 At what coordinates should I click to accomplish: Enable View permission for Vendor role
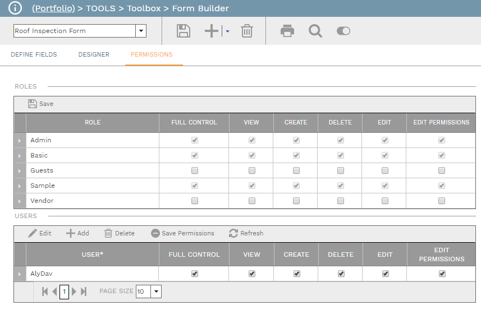click(x=251, y=201)
